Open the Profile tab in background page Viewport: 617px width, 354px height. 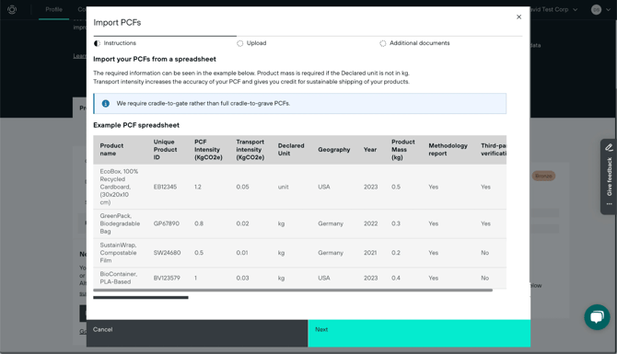(54, 9)
